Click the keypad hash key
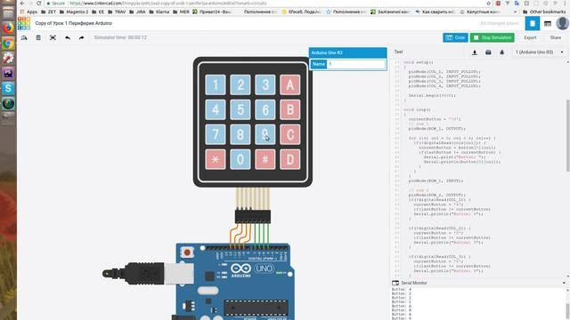 265,159
